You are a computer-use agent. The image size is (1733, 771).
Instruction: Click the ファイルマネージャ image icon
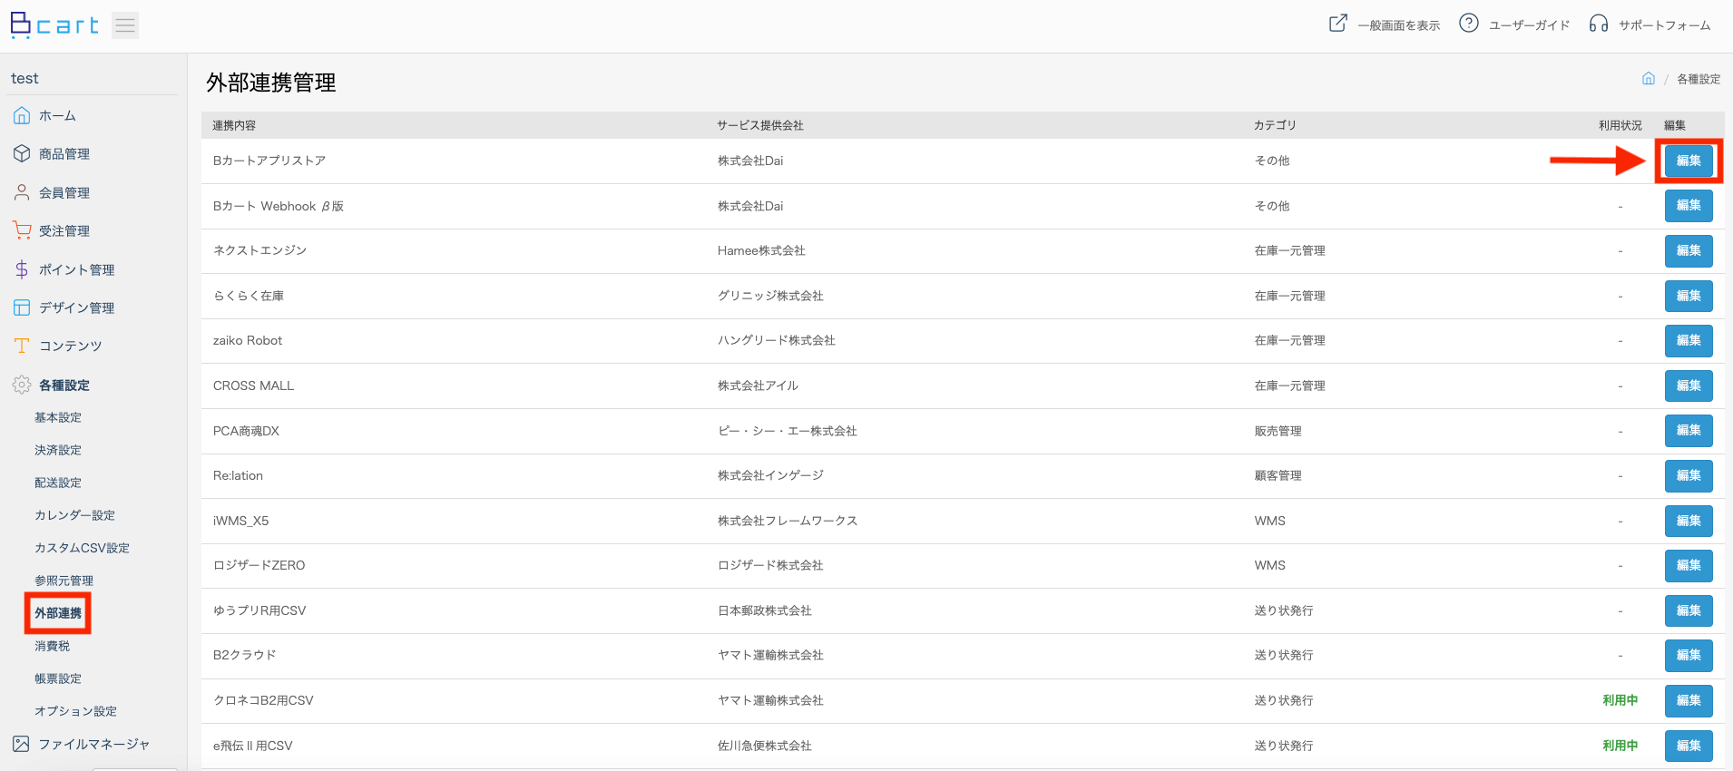(x=22, y=744)
